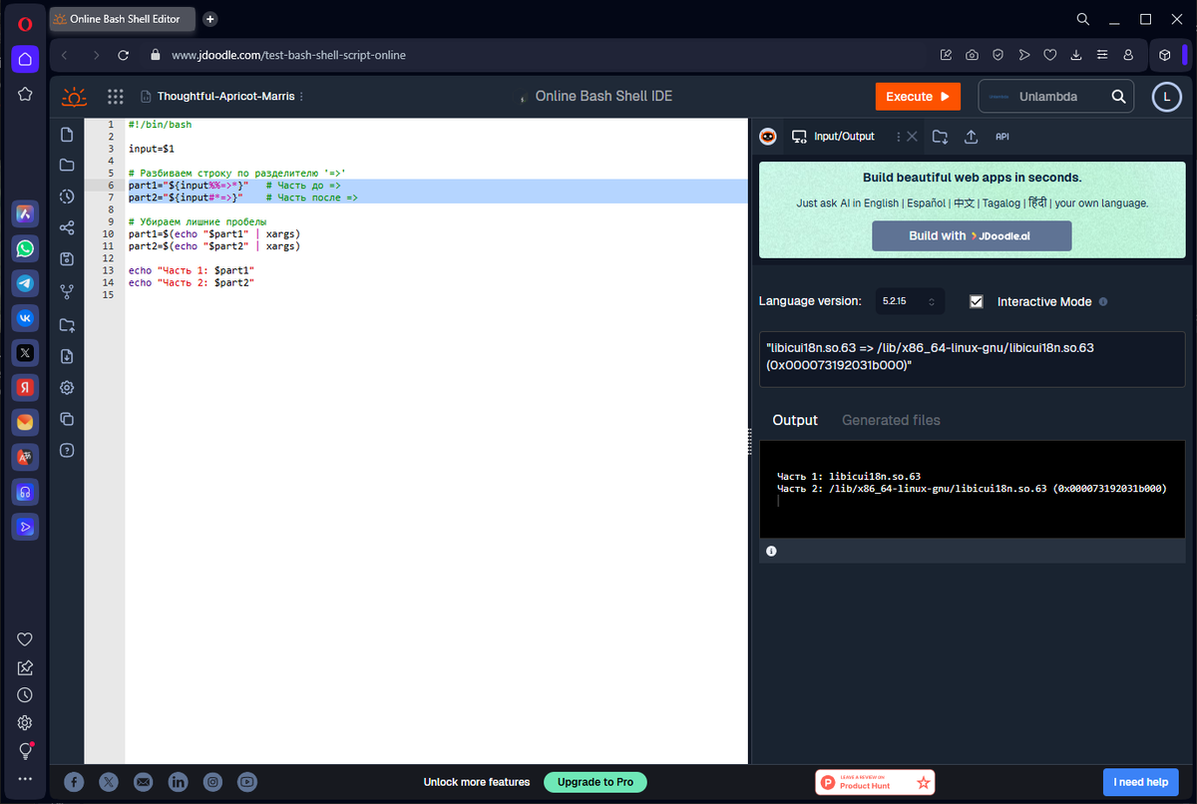Click the Share icon in JDoodle sidebar
Viewport: 1197px width, 804px height.
[67, 227]
